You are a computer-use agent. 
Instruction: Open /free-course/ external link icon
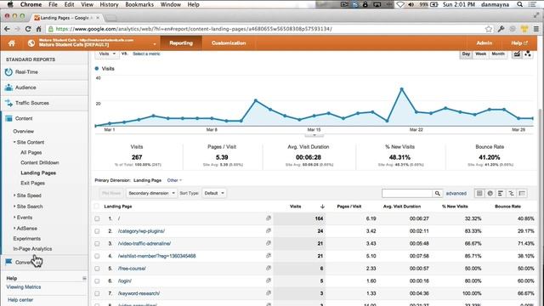(x=269, y=269)
